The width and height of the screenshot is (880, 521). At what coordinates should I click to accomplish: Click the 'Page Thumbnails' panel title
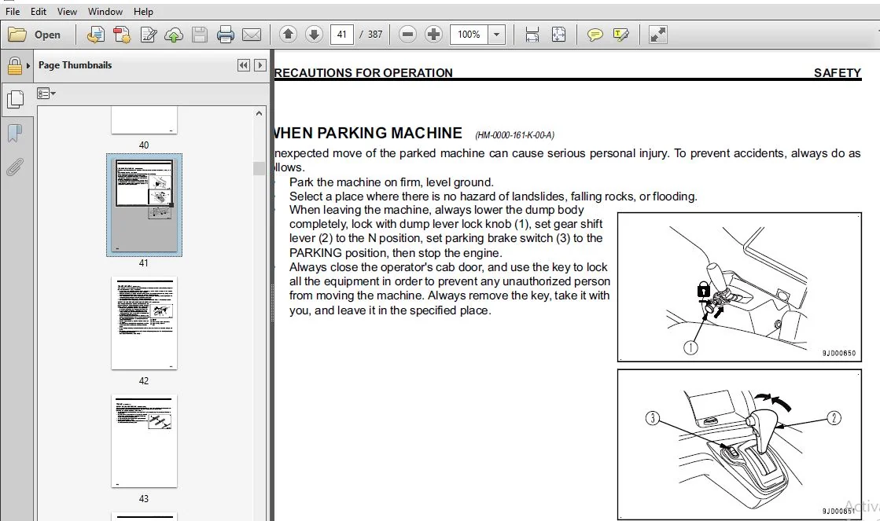(x=75, y=65)
